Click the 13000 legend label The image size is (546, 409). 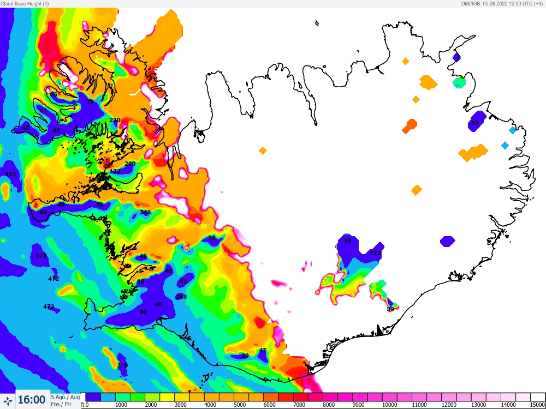(x=478, y=405)
